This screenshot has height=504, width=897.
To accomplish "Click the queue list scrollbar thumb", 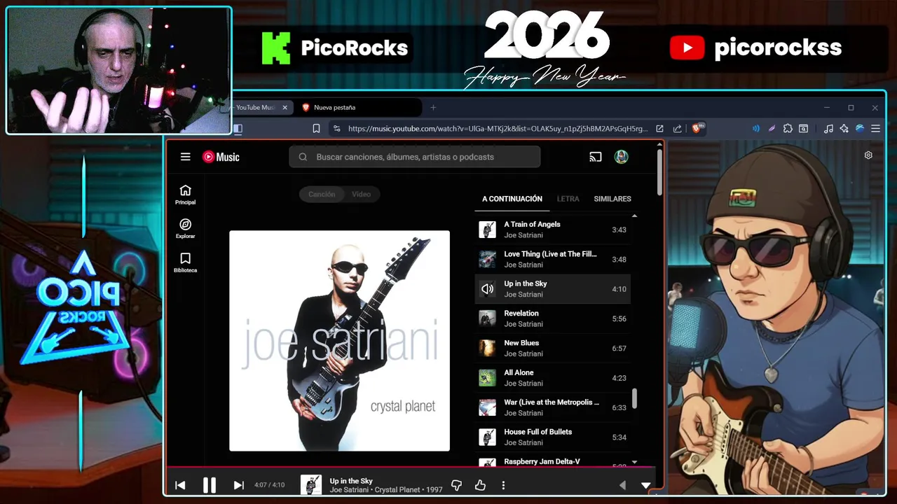I will [x=635, y=398].
